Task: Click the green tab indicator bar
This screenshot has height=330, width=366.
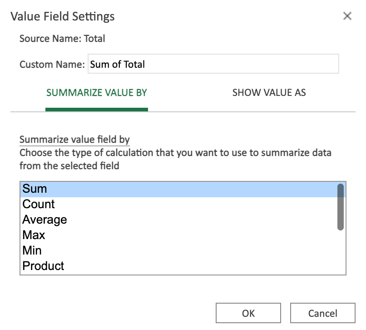Action: coord(96,109)
